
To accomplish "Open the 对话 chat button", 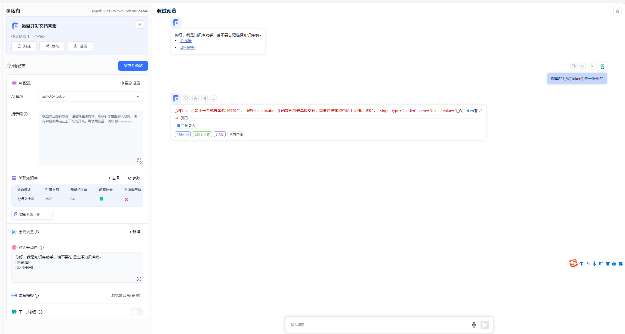I will point(24,46).
